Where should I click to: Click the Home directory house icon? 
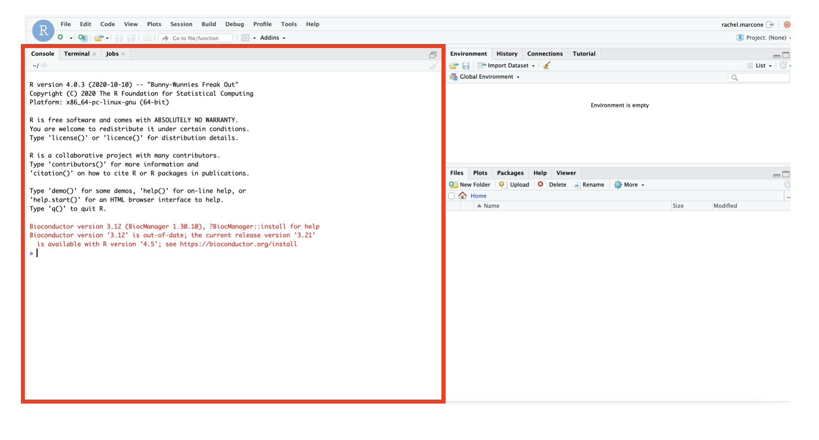coord(463,196)
